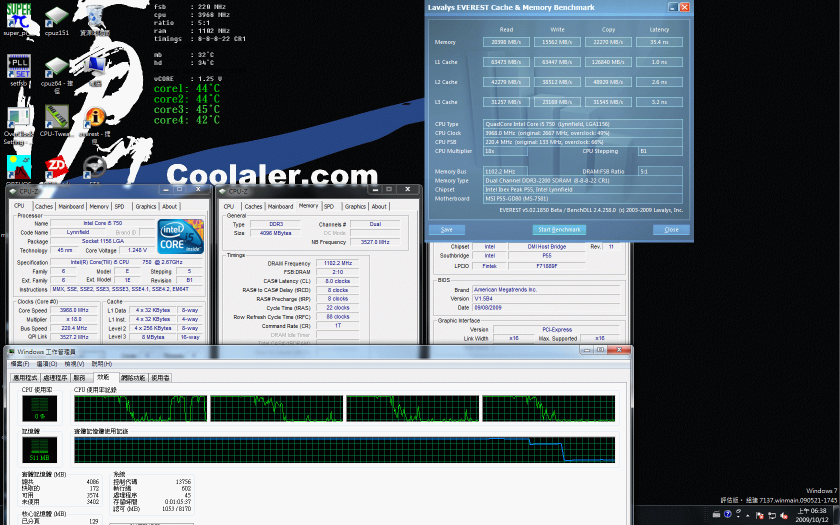840x525 pixels.
Task: Click Memory Latency value 35.4 ns
Action: point(659,42)
